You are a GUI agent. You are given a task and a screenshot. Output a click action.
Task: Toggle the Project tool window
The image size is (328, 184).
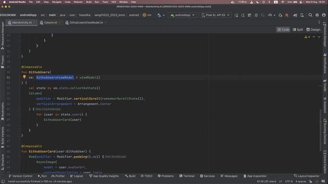click(3, 62)
